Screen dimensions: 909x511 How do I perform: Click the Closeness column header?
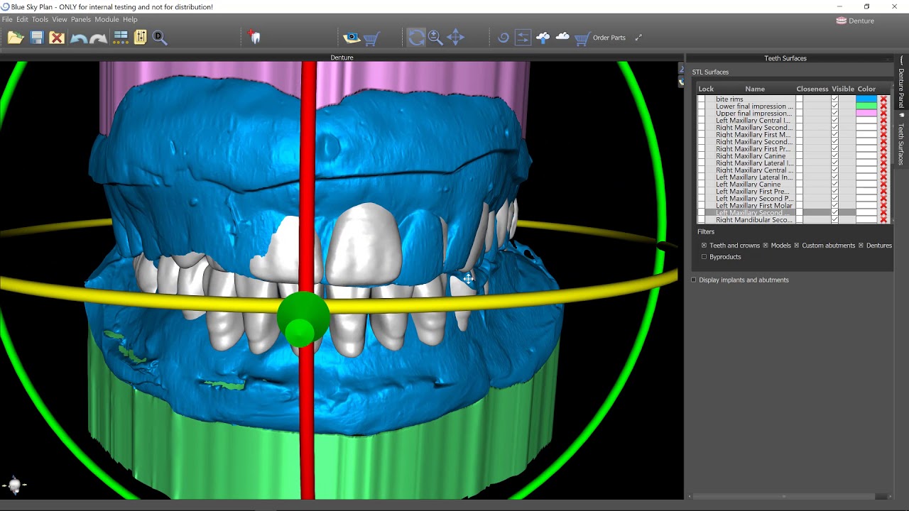click(812, 89)
